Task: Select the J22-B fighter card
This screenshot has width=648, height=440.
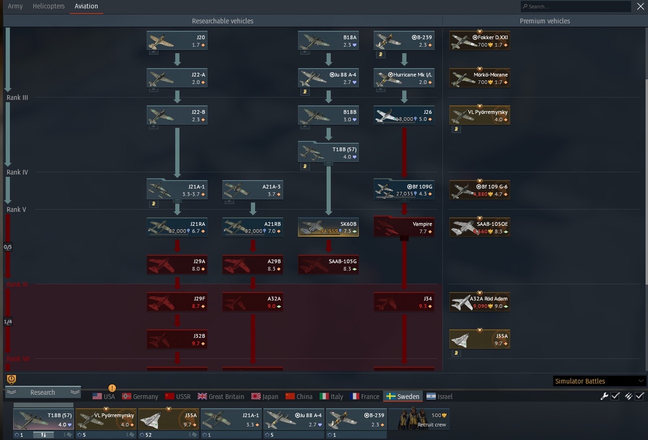Action: (x=177, y=116)
